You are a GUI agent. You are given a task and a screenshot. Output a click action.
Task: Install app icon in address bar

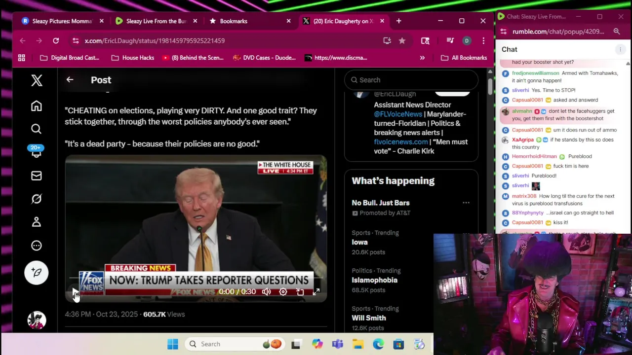[x=387, y=40]
